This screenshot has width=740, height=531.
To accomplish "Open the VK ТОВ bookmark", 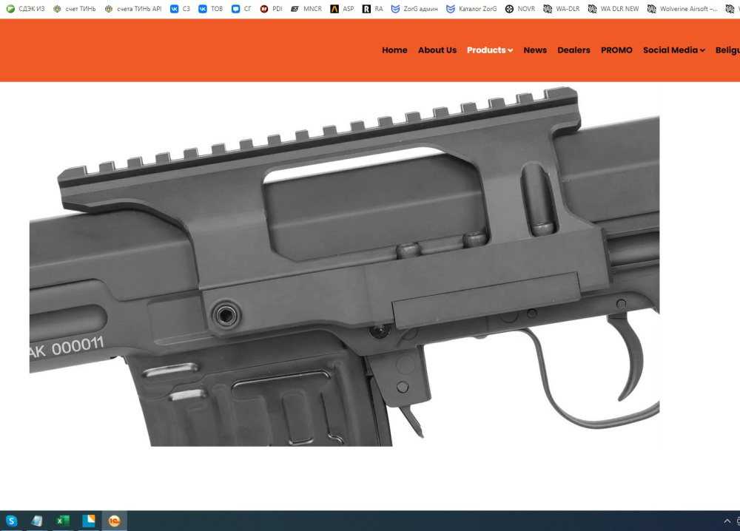I will tap(210, 8).
